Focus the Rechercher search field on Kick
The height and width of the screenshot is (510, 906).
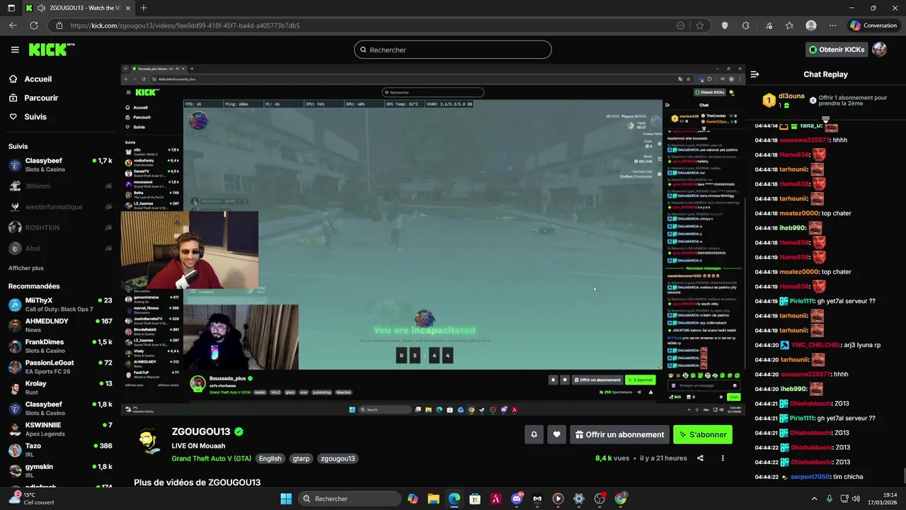(453, 50)
